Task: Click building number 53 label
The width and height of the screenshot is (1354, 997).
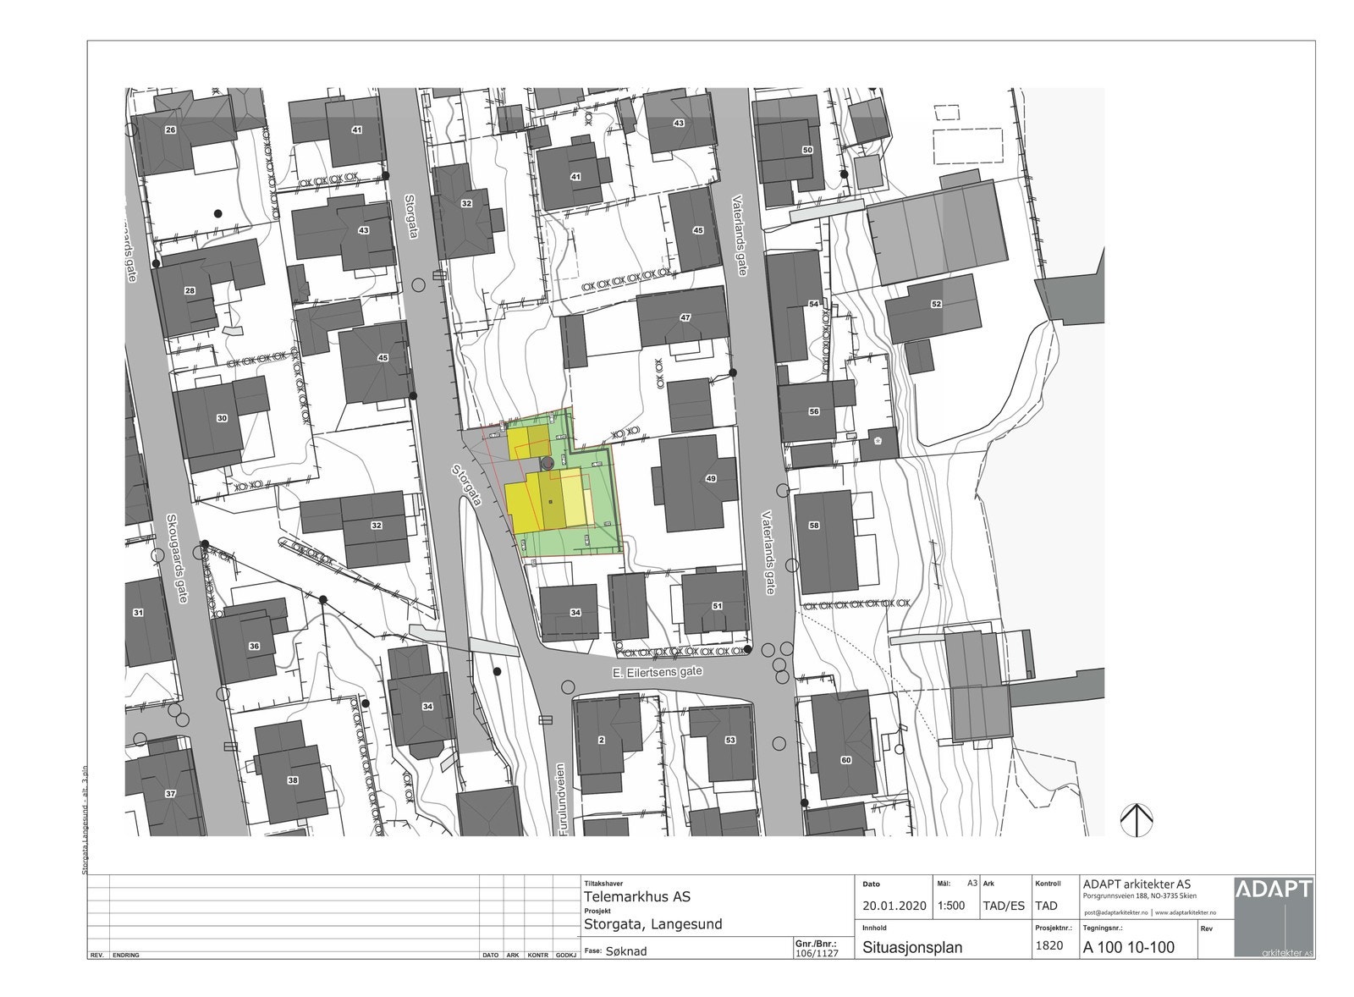Action: (x=730, y=740)
